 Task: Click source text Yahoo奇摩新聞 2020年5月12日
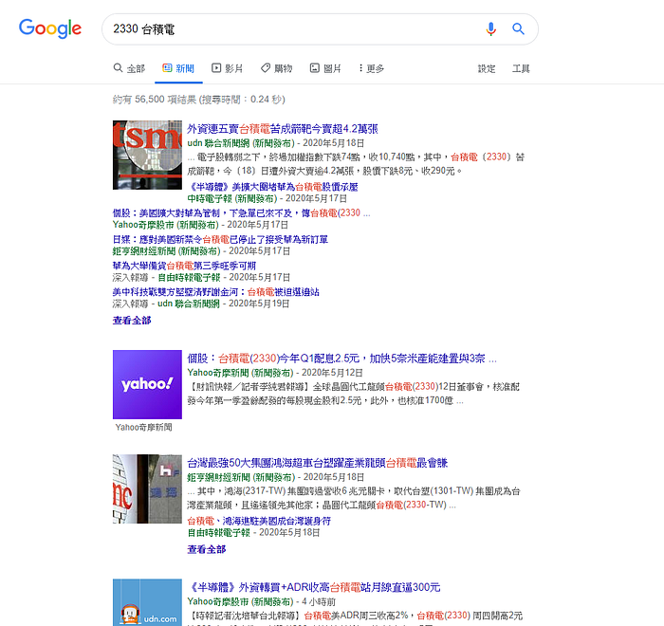[x=275, y=373]
